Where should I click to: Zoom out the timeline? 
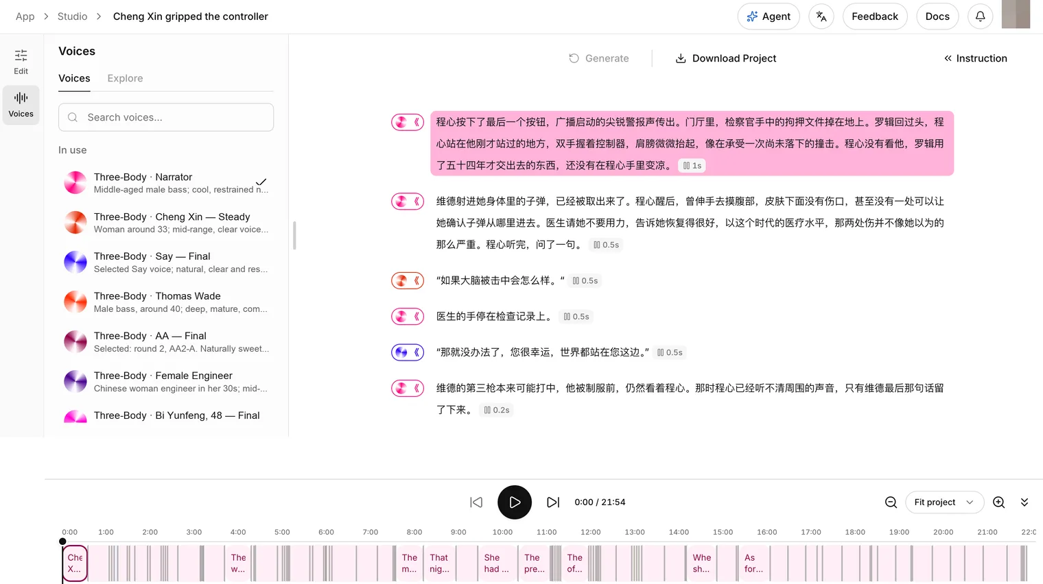(891, 502)
